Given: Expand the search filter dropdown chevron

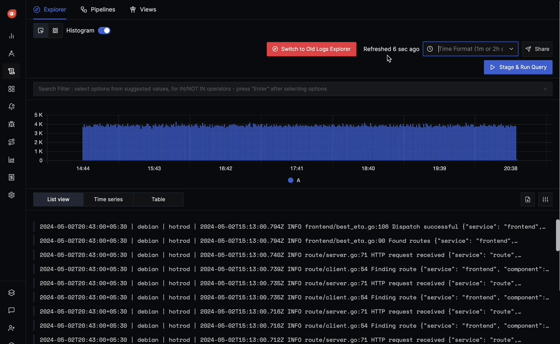Looking at the screenshot, I should click(x=545, y=89).
